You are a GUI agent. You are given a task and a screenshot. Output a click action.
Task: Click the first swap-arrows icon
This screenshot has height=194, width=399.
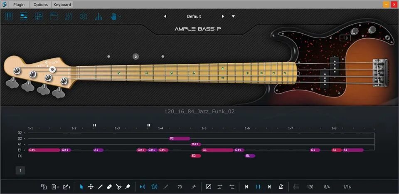coord(220,187)
